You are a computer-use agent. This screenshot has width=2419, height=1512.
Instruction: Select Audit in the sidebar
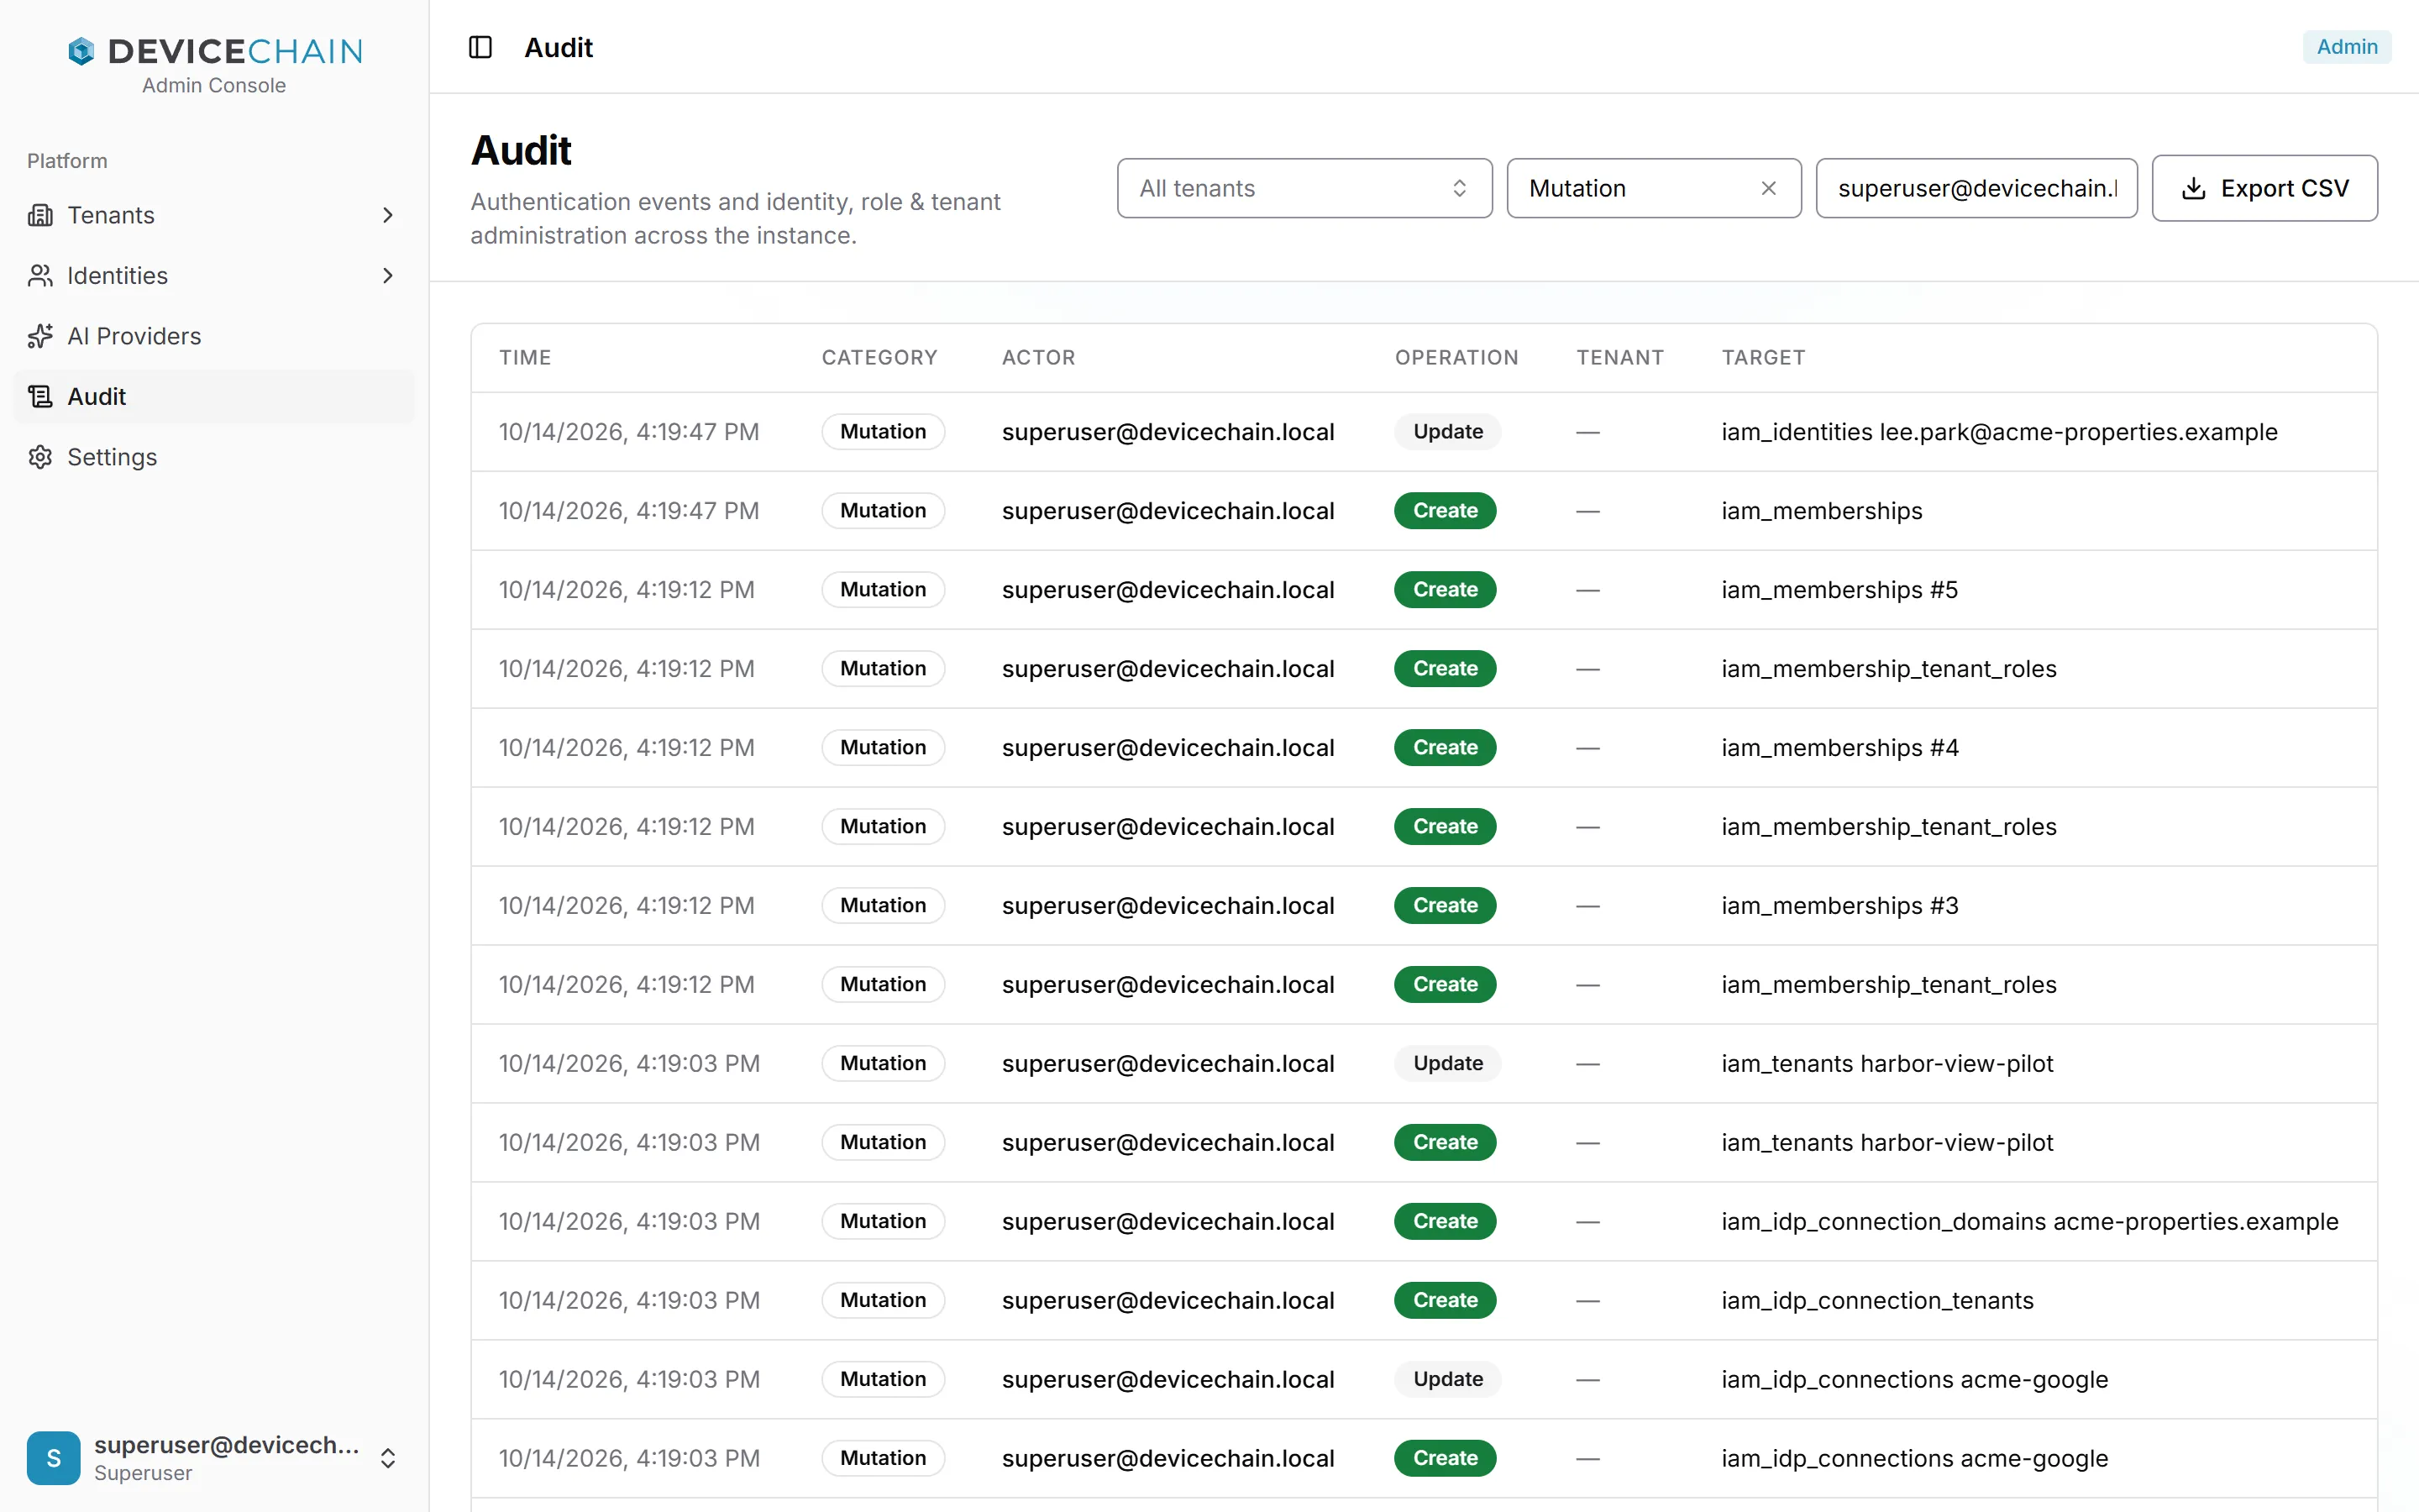(x=214, y=397)
